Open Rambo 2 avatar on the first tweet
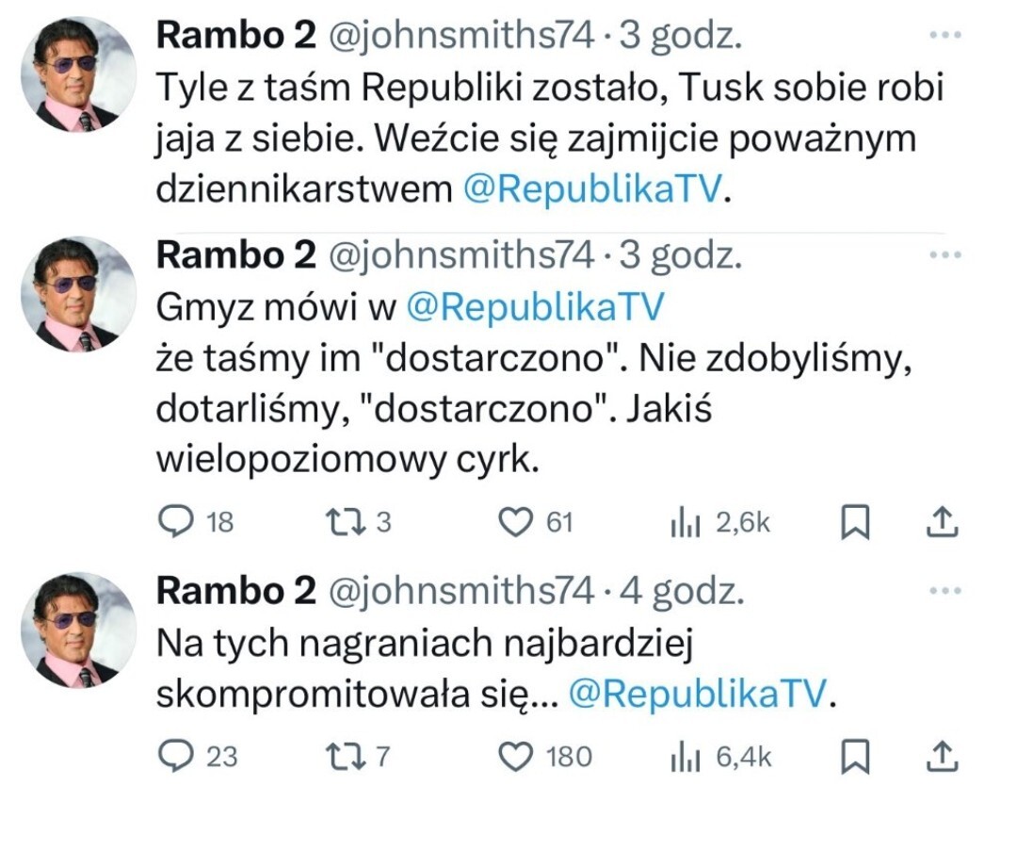 point(78,74)
